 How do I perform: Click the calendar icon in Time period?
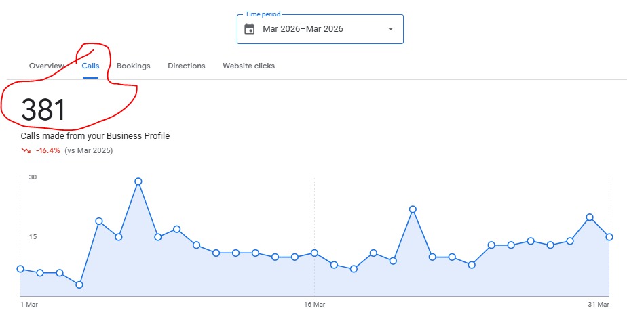[x=250, y=28]
